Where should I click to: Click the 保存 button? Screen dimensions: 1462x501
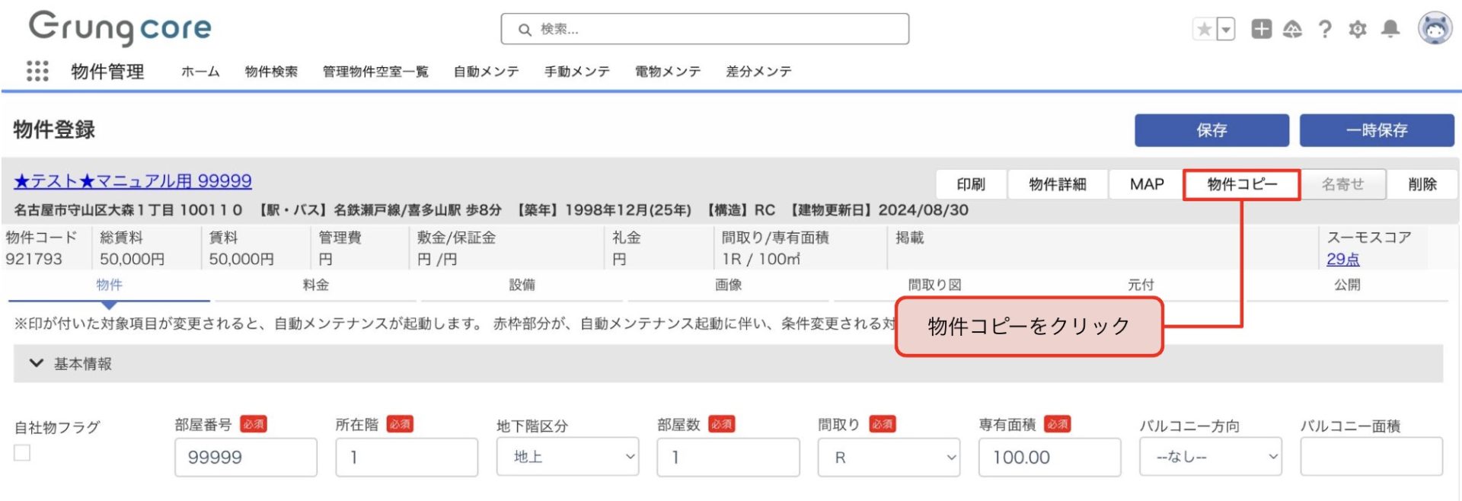(x=1211, y=130)
